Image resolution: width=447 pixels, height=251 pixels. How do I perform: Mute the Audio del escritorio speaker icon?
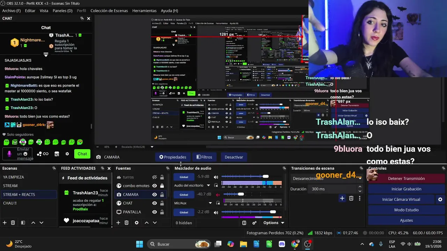[216, 177]
